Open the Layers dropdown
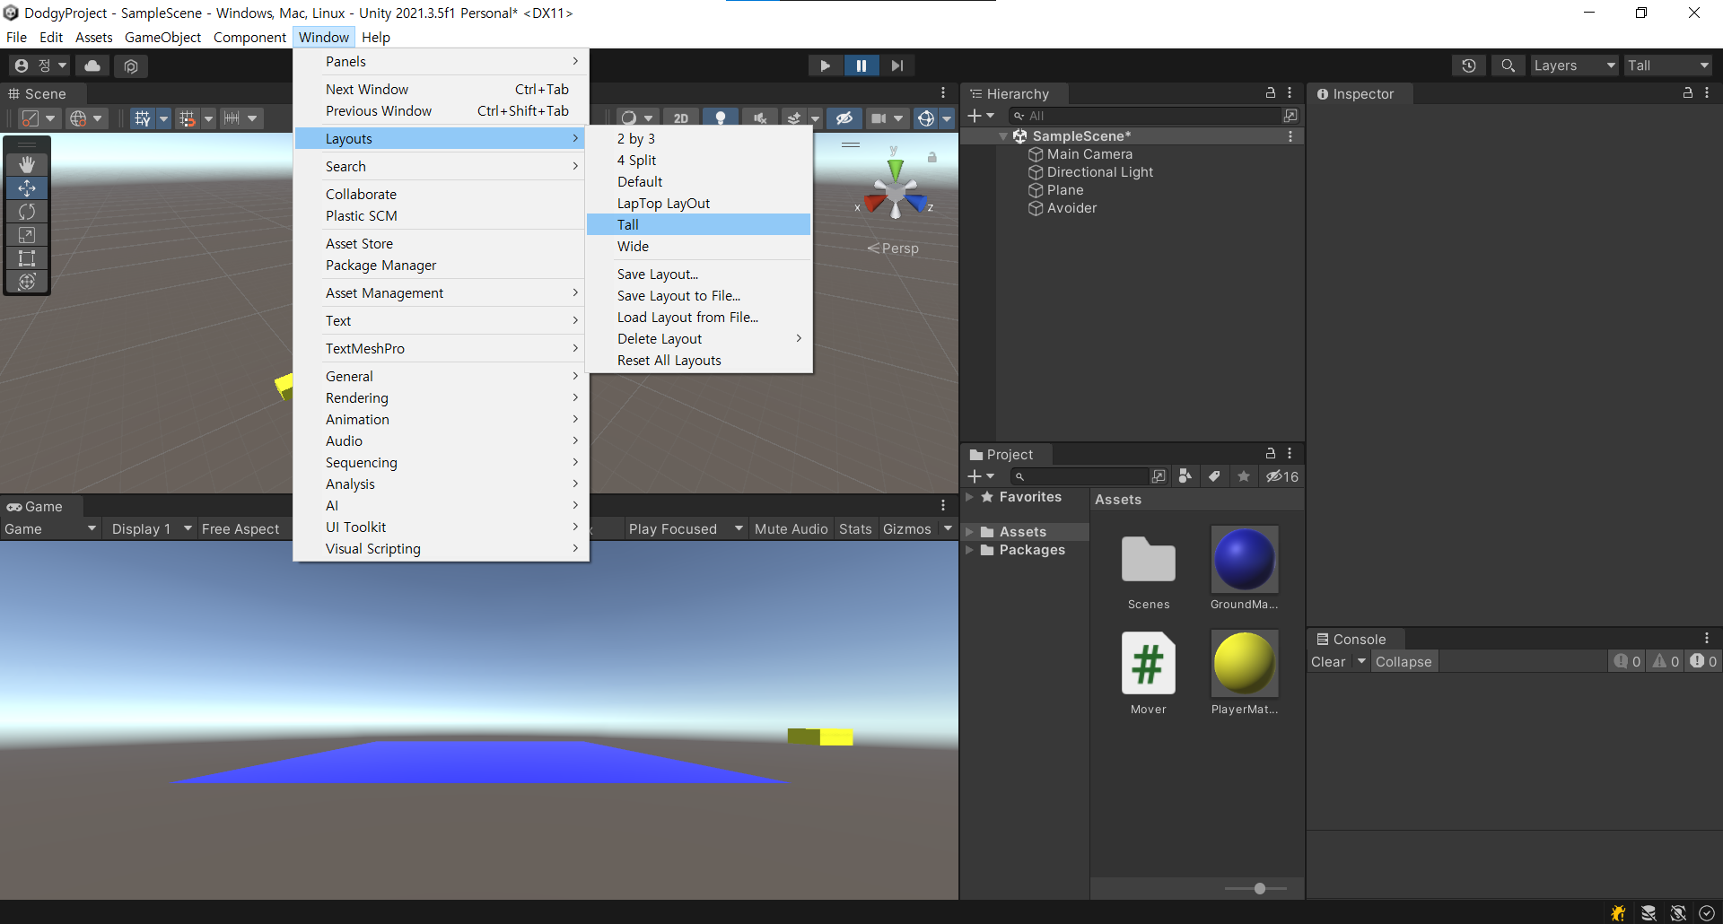 [x=1575, y=65]
